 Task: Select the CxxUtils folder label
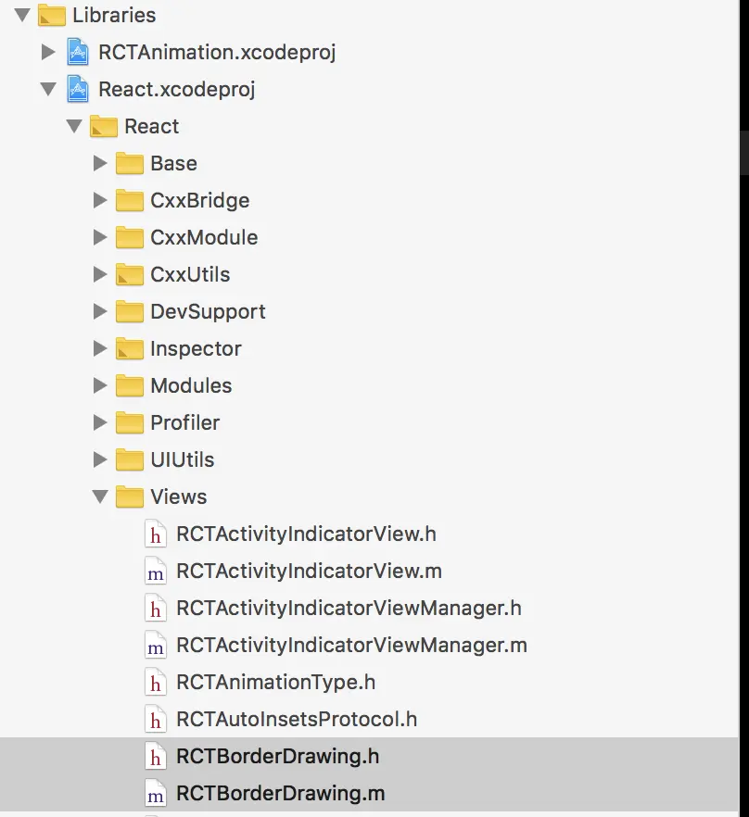[190, 274]
